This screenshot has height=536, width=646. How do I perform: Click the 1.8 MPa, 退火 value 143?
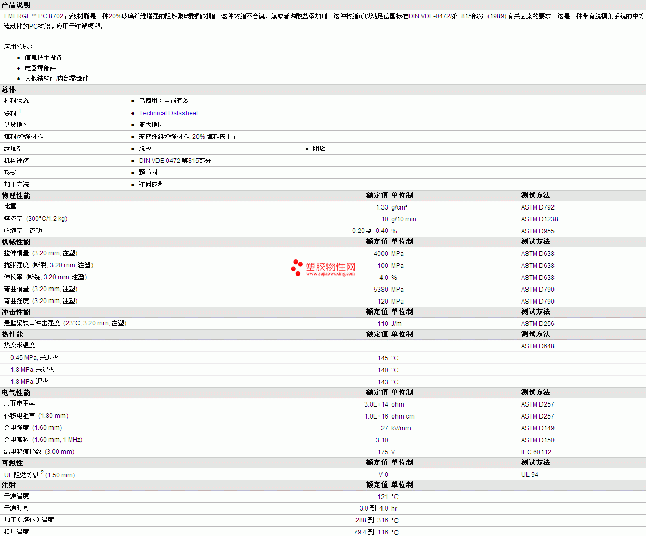(383, 382)
